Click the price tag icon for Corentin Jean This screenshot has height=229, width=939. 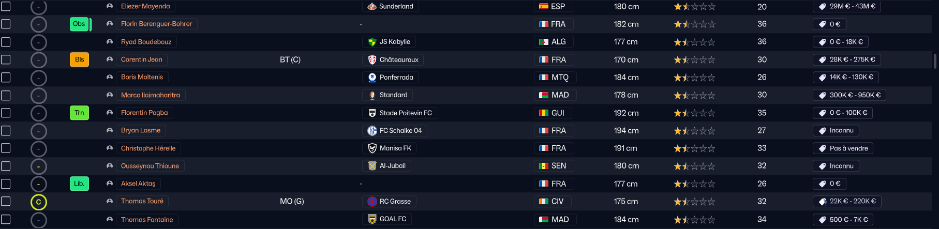coord(822,60)
